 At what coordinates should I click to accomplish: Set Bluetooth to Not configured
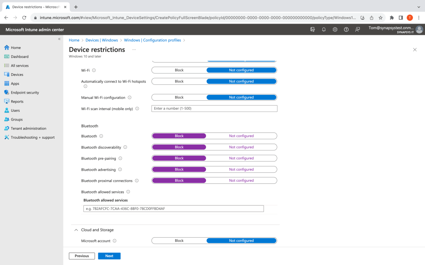pyautogui.click(x=241, y=136)
